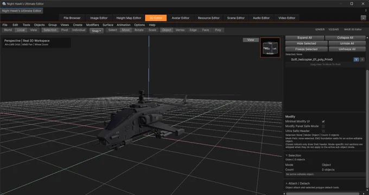
Task: Open the File menu
Action: (x=5, y=25)
